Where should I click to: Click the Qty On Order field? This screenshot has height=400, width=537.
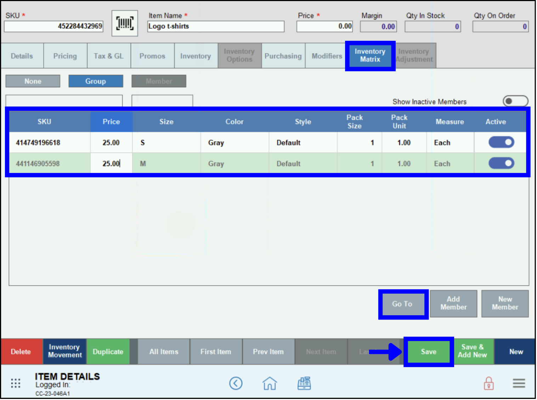[501, 26]
